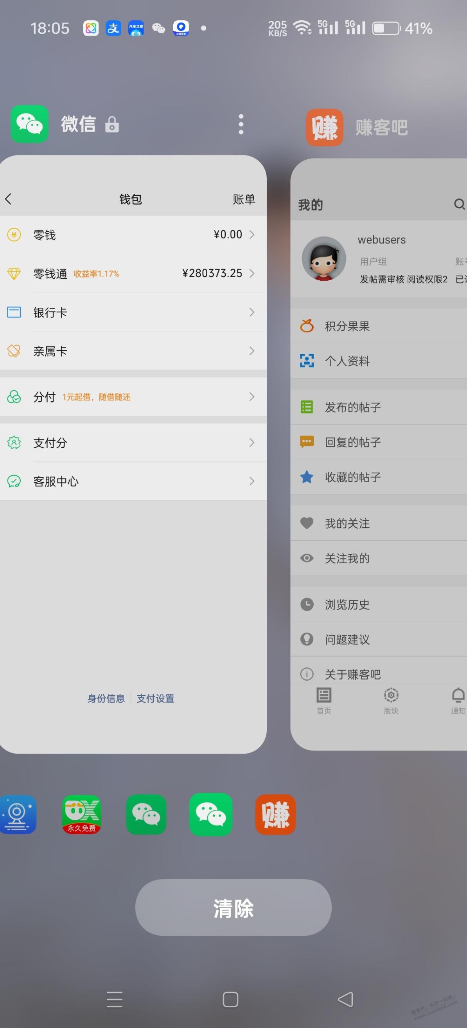Tap the bright green WeChat icon in strip
The height and width of the screenshot is (1028, 467).
click(x=210, y=815)
